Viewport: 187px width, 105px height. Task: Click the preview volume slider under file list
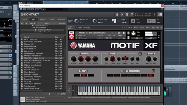pos(49,94)
